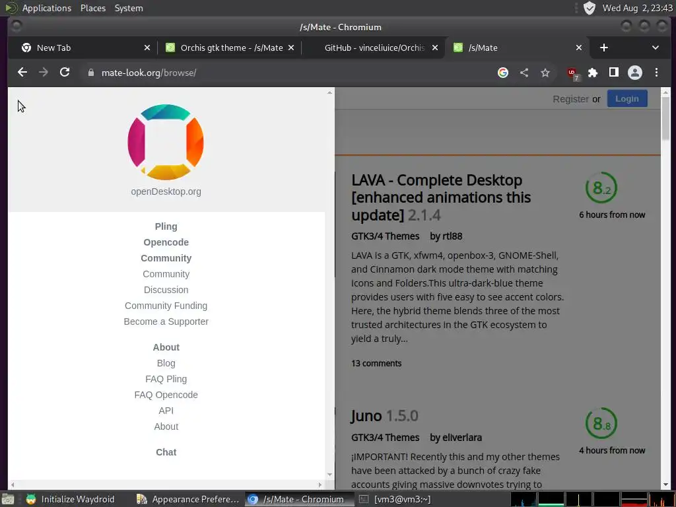Click the openDesktop.org colorful logo
This screenshot has height=507, width=676.
pyautogui.click(x=166, y=142)
